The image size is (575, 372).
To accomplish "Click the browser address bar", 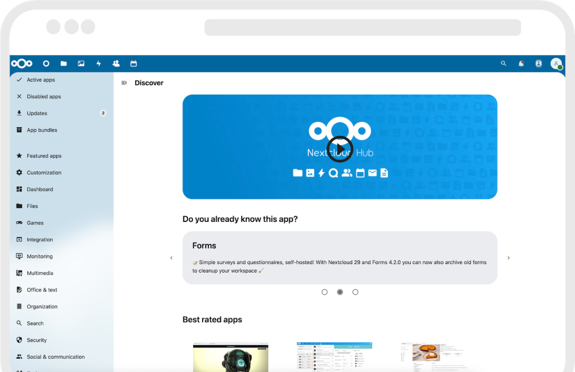I will [363, 27].
